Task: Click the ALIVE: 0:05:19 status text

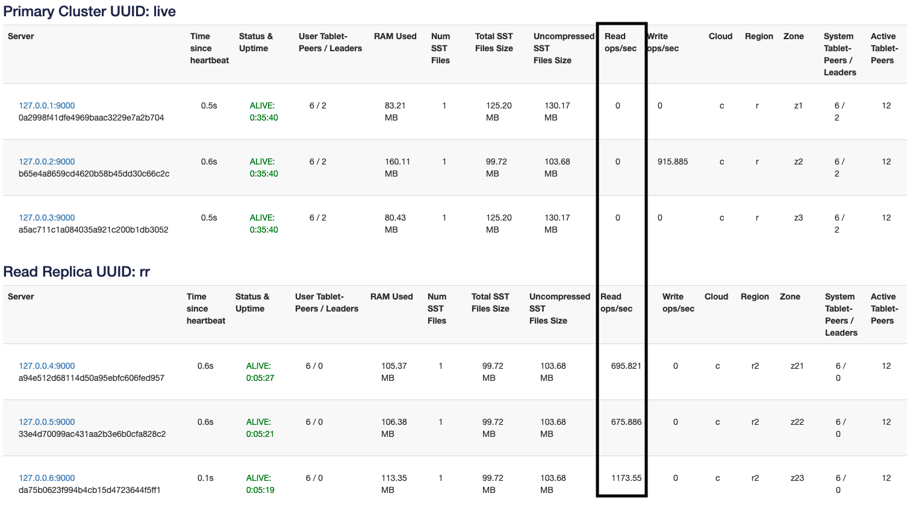Action: (x=260, y=484)
